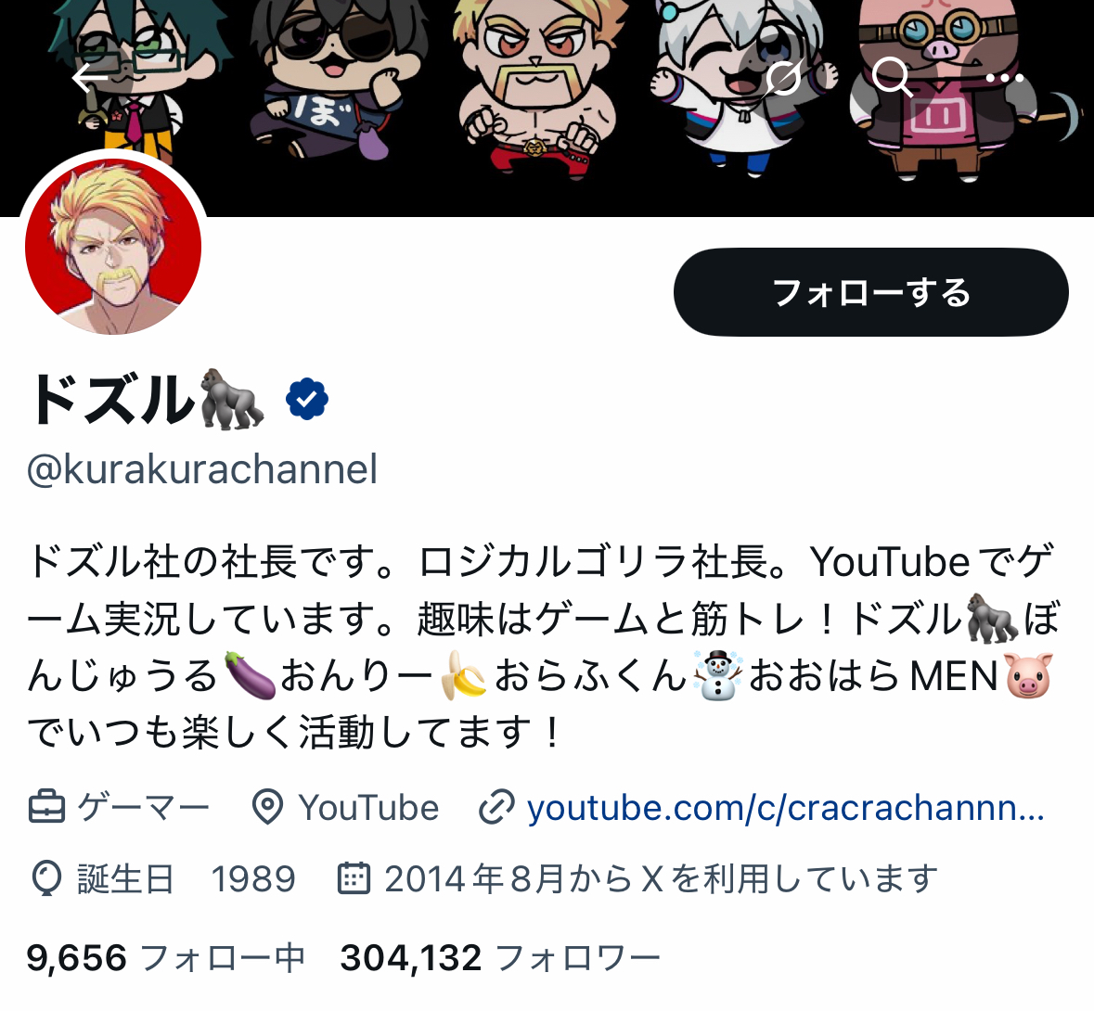Tap the magnifier search icon

click(x=893, y=77)
